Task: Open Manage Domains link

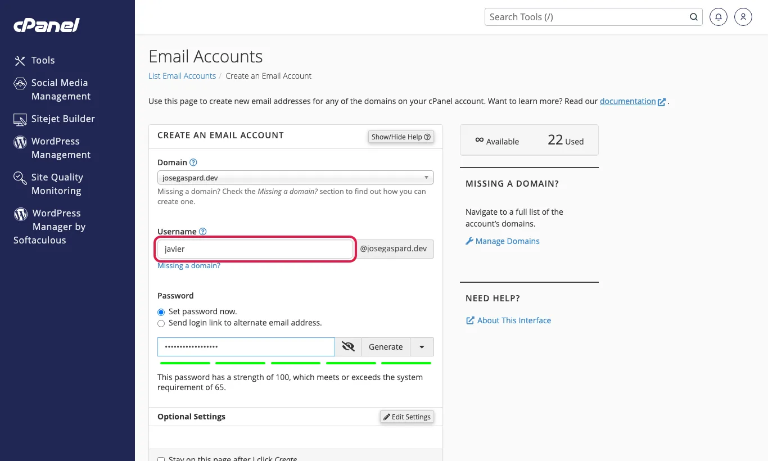Action: point(503,241)
